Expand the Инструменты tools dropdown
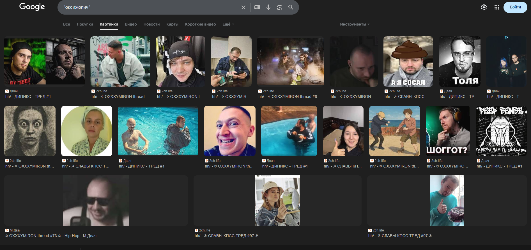The height and width of the screenshot is (250, 531). click(355, 24)
